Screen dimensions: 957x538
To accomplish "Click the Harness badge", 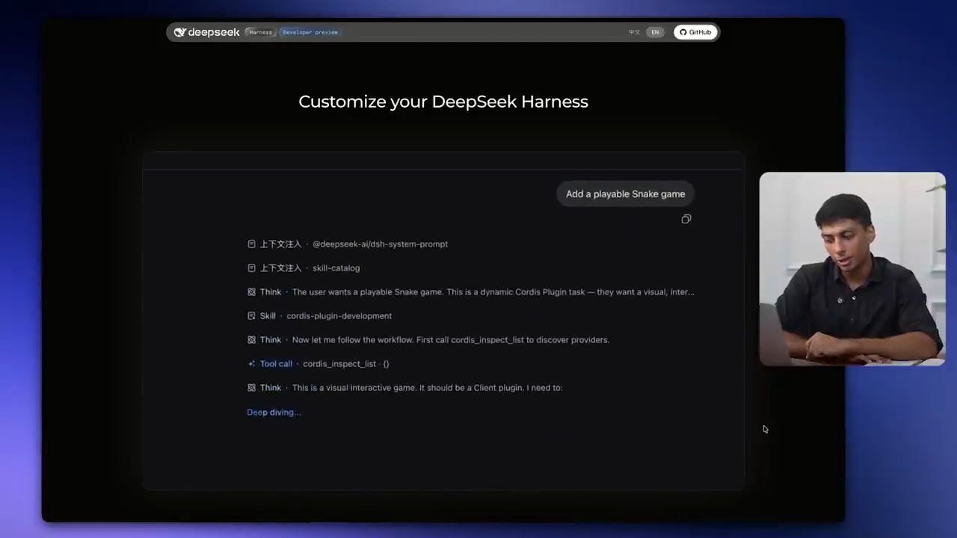I will (260, 32).
